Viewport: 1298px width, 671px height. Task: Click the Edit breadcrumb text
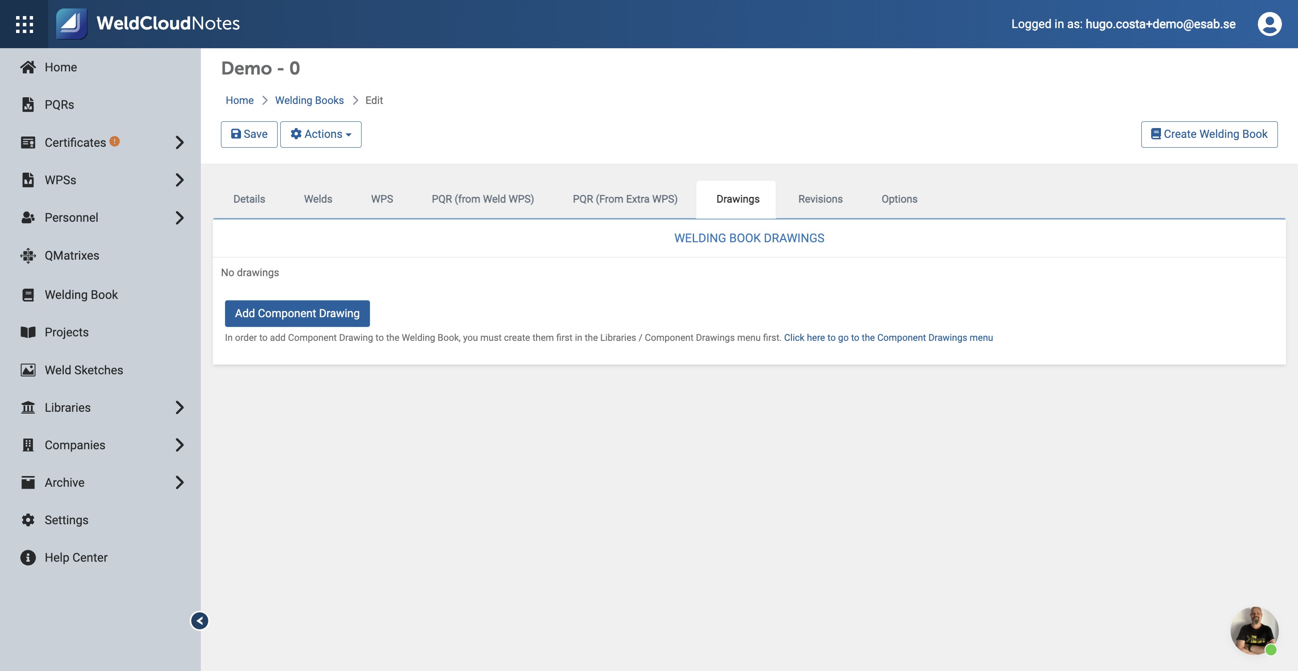[374, 100]
